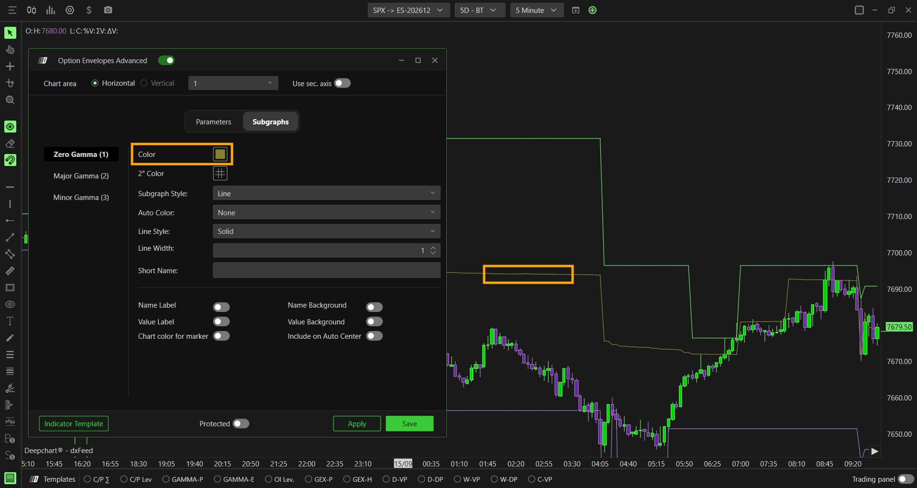The height and width of the screenshot is (488, 917).
Task: Select the text annotation tool
Action: point(10,321)
